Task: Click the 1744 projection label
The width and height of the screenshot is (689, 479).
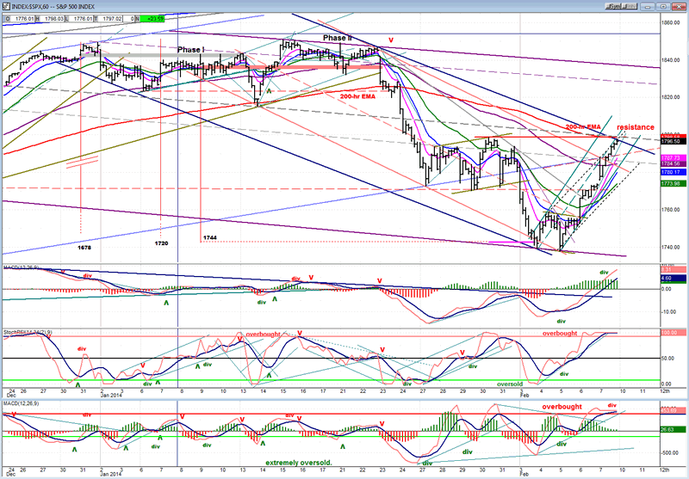Action: tap(210, 237)
